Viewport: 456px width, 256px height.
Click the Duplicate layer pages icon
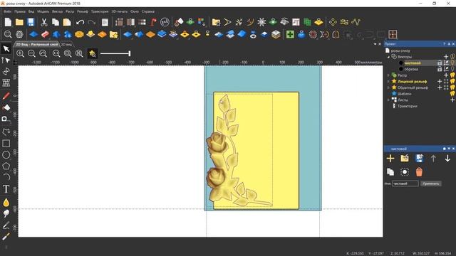point(390,172)
